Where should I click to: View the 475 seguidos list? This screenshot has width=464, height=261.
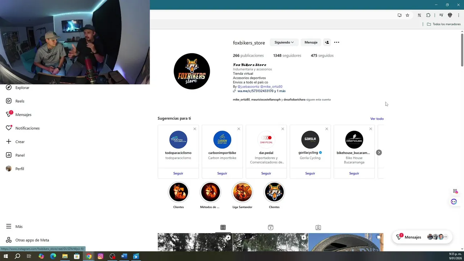coord(322,55)
